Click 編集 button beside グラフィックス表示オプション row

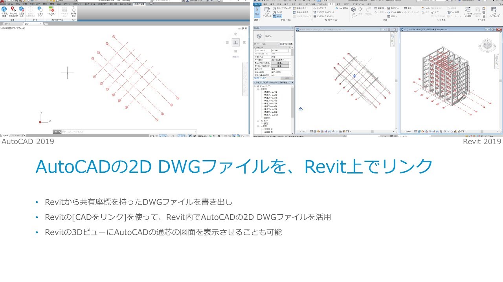pos(280,66)
